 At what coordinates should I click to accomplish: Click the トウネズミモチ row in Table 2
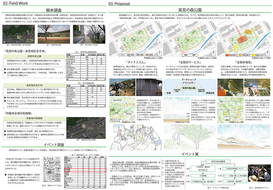86,103
